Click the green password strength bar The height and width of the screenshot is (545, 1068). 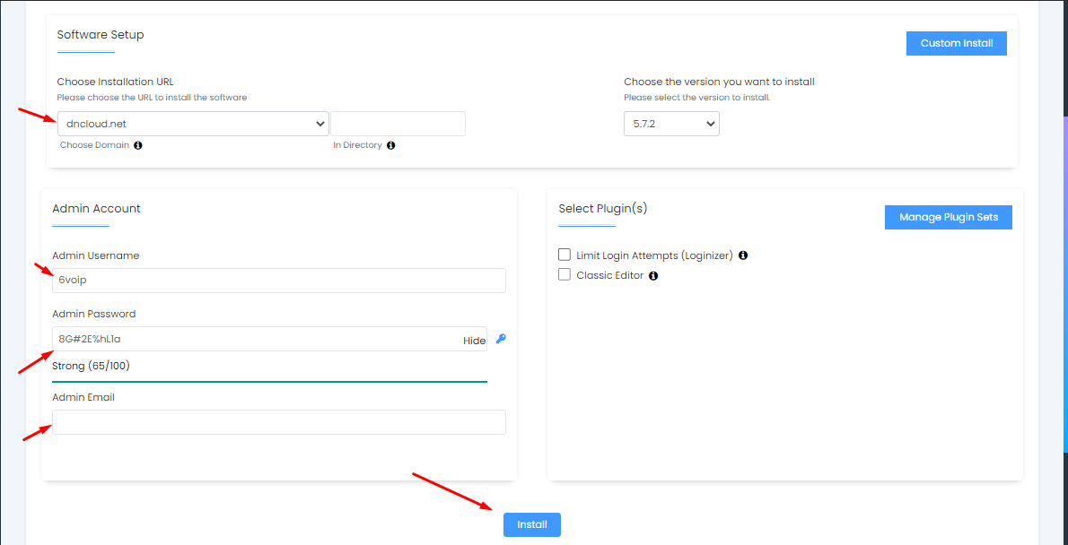coord(269,382)
